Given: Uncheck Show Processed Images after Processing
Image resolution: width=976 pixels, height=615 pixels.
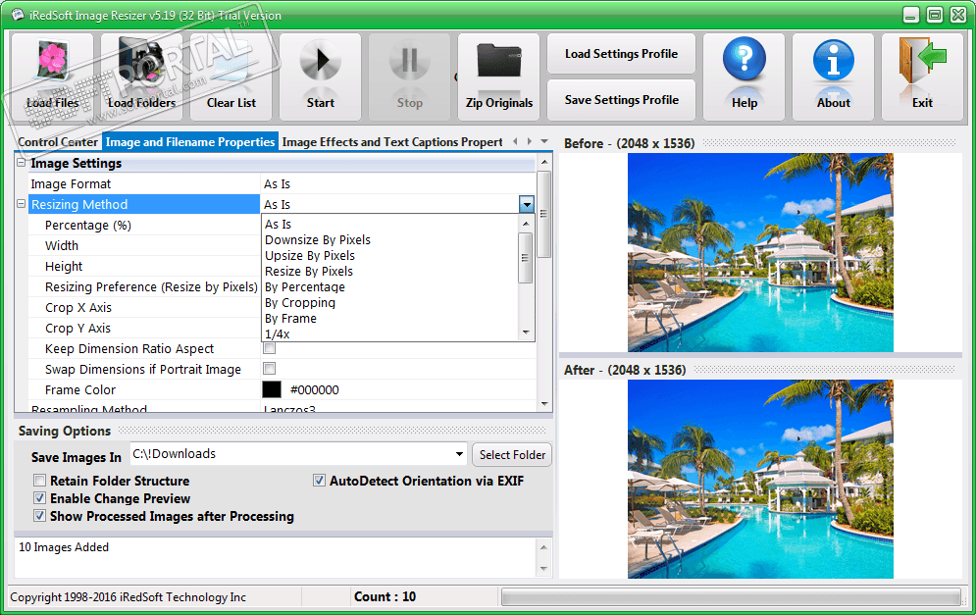Looking at the screenshot, I should point(40,515).
